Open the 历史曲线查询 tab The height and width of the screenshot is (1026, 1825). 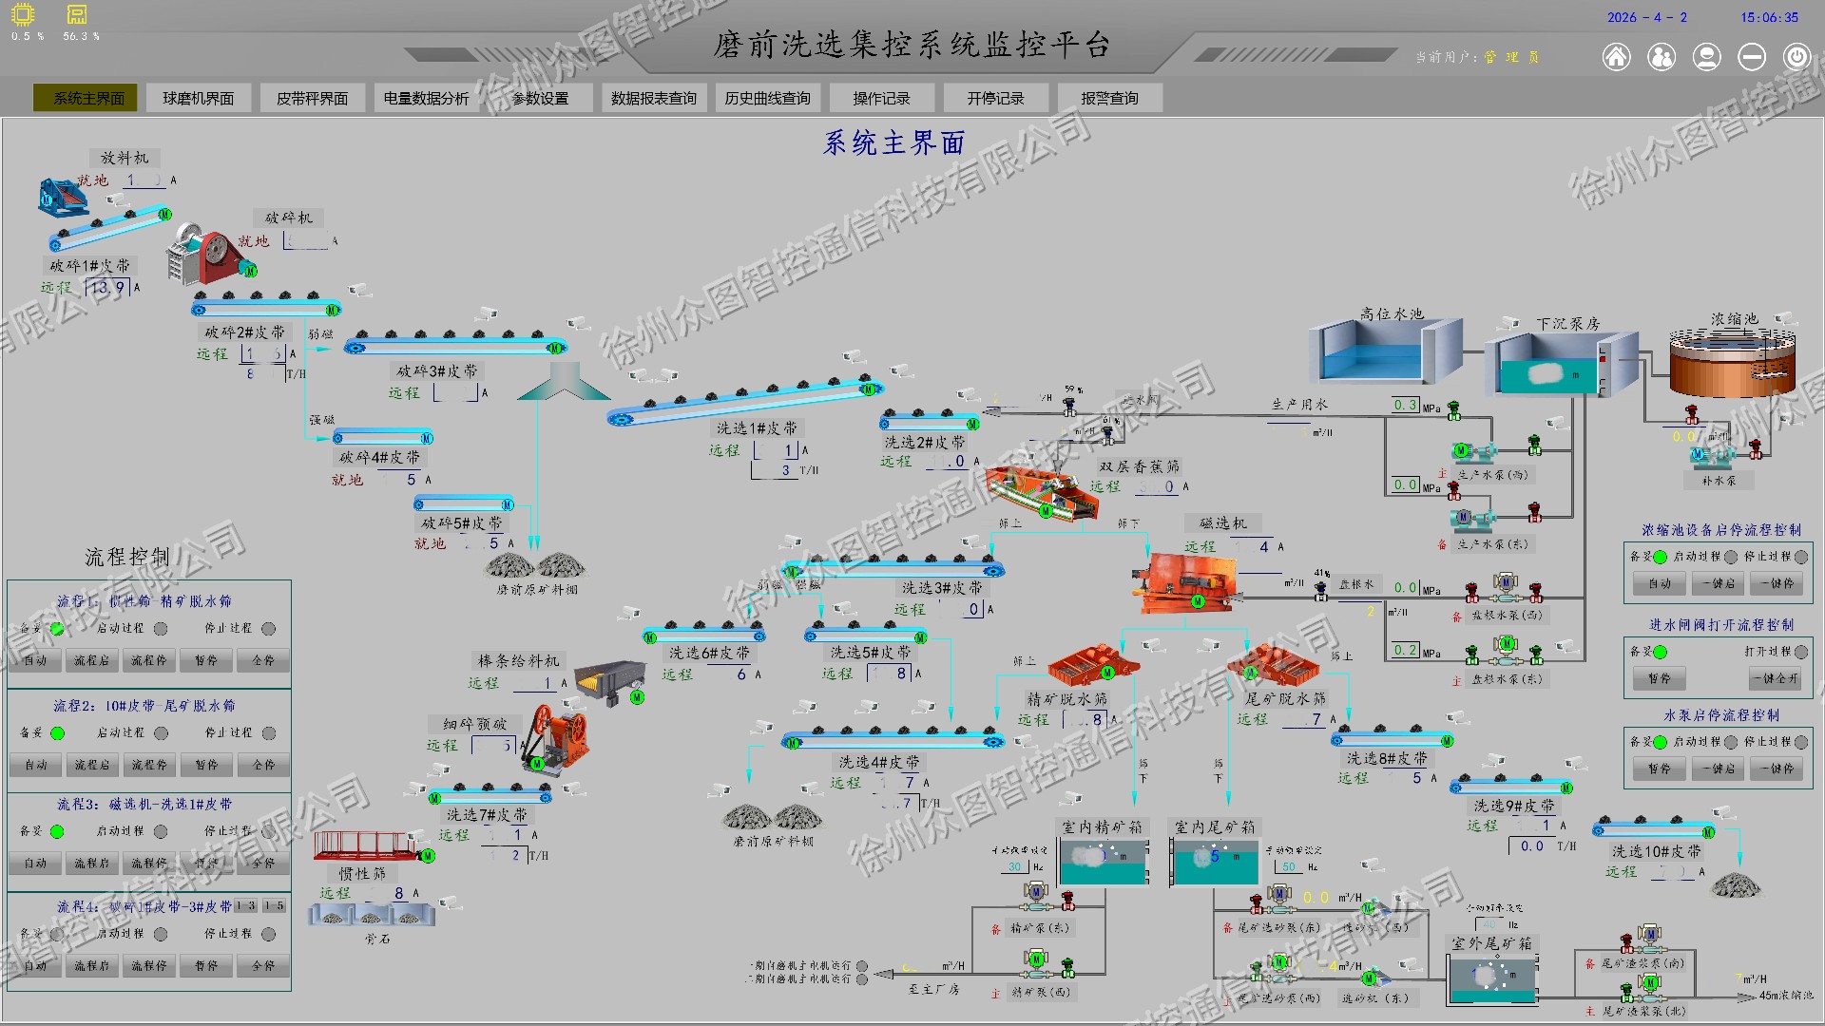[x=767, y=98]
